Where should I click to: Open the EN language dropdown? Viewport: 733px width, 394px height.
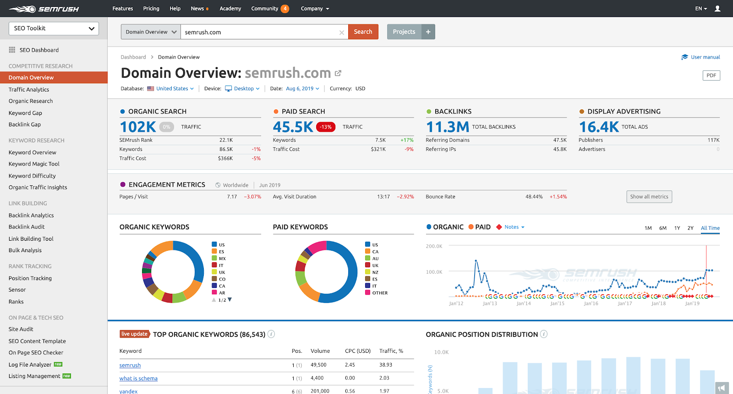pyautogui.click(x=701, y=9)
